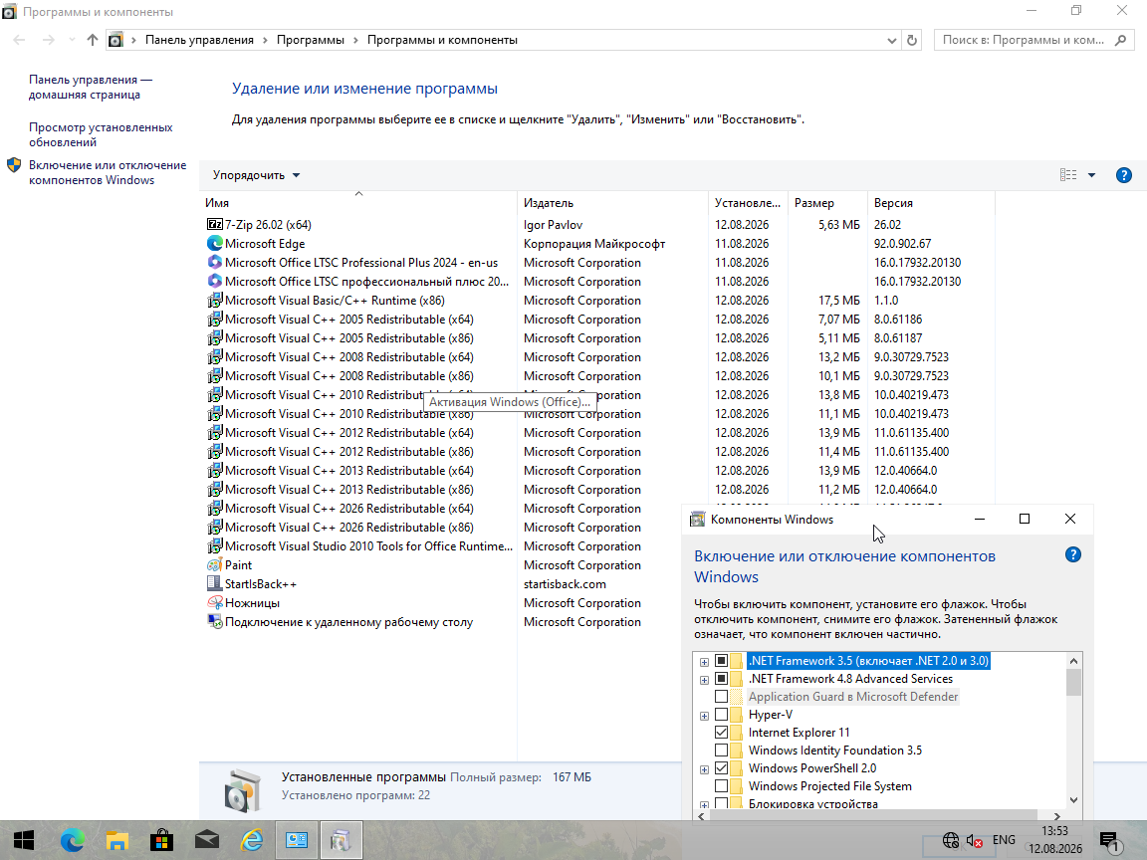Expand the chevron after Программы breadcrumb

[355, 40]
